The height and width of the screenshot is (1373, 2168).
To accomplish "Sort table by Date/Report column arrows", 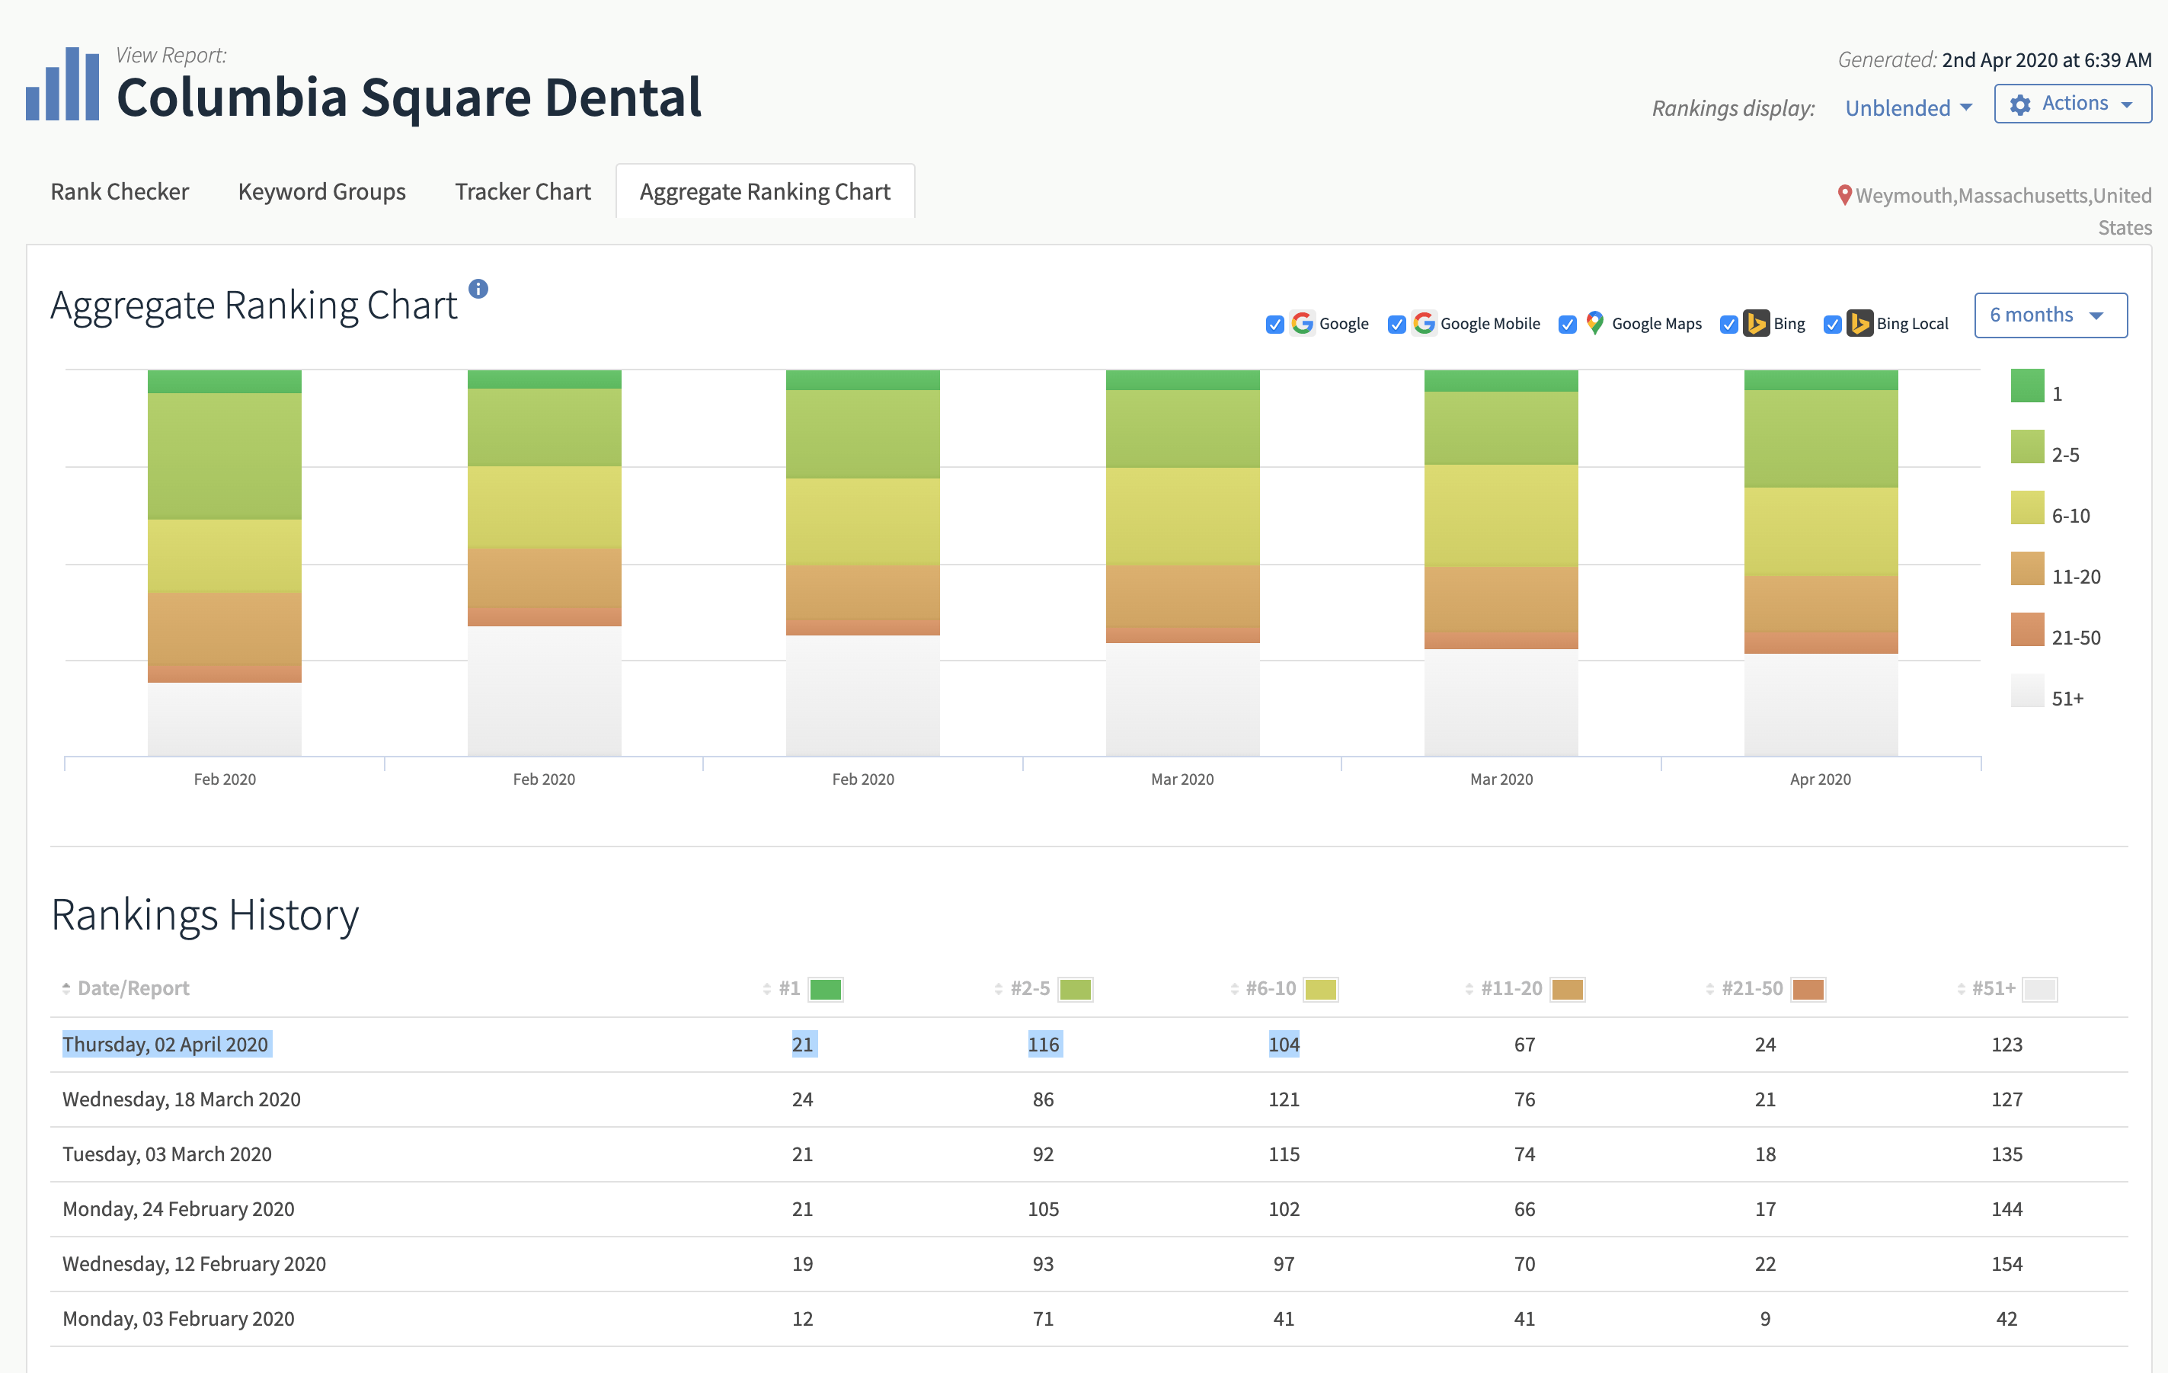I will click(66, 987).
